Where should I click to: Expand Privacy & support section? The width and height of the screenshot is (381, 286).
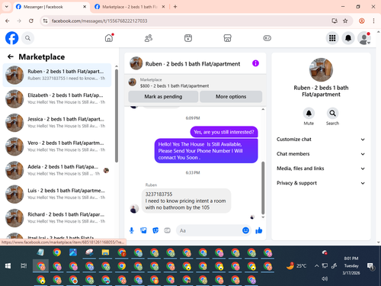click(321, 183)
